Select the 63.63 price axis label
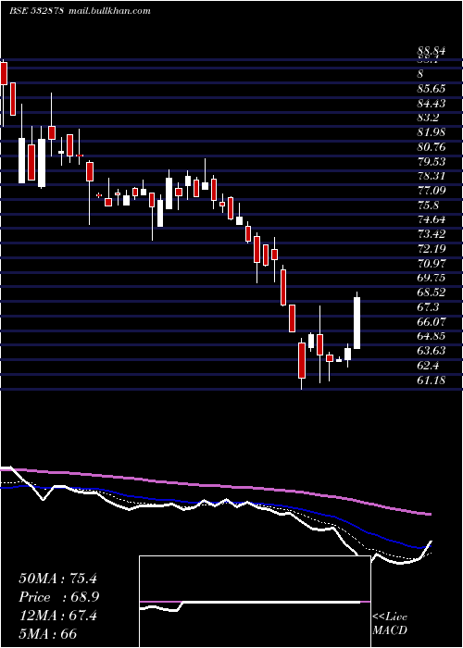The width and height of the screenshot is (463, 648). [x=432, y=351]
